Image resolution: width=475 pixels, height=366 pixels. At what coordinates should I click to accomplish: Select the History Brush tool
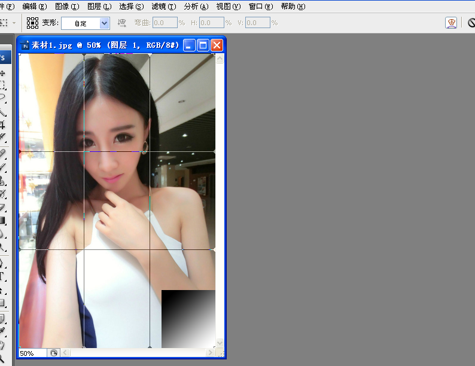tap(2, 194)
